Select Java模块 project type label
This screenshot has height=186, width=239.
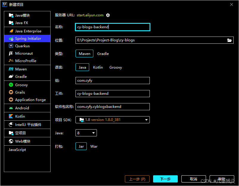tap(22, 15)
